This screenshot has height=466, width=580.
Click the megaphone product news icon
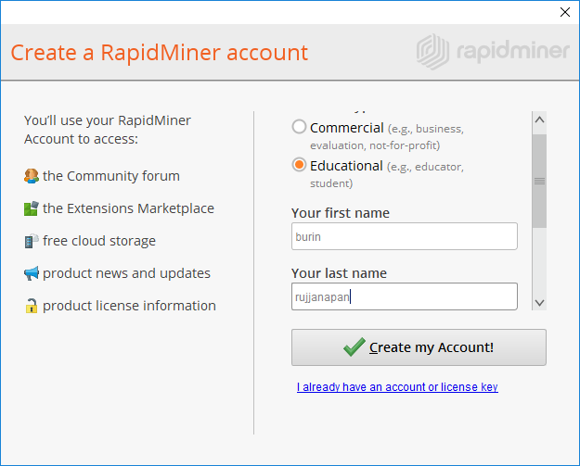[x=32, y=273]
